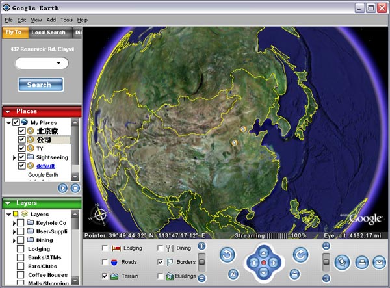Click the rotate counterclockwise button
The width and height of the screenshot is (390, 288).
coord(227,255)
